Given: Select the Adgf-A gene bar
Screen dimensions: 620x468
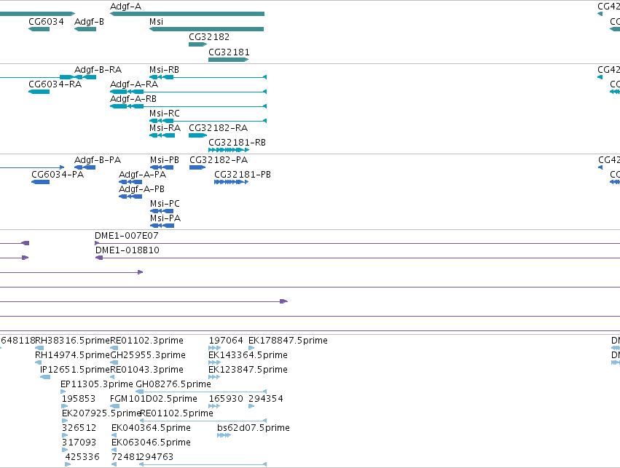Looking at the screenshot, I should point(187,14).
